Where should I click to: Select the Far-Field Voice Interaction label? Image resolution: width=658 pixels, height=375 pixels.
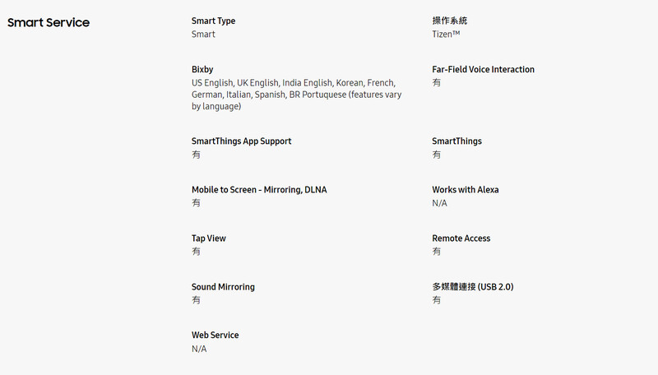(x=483, y=69)
